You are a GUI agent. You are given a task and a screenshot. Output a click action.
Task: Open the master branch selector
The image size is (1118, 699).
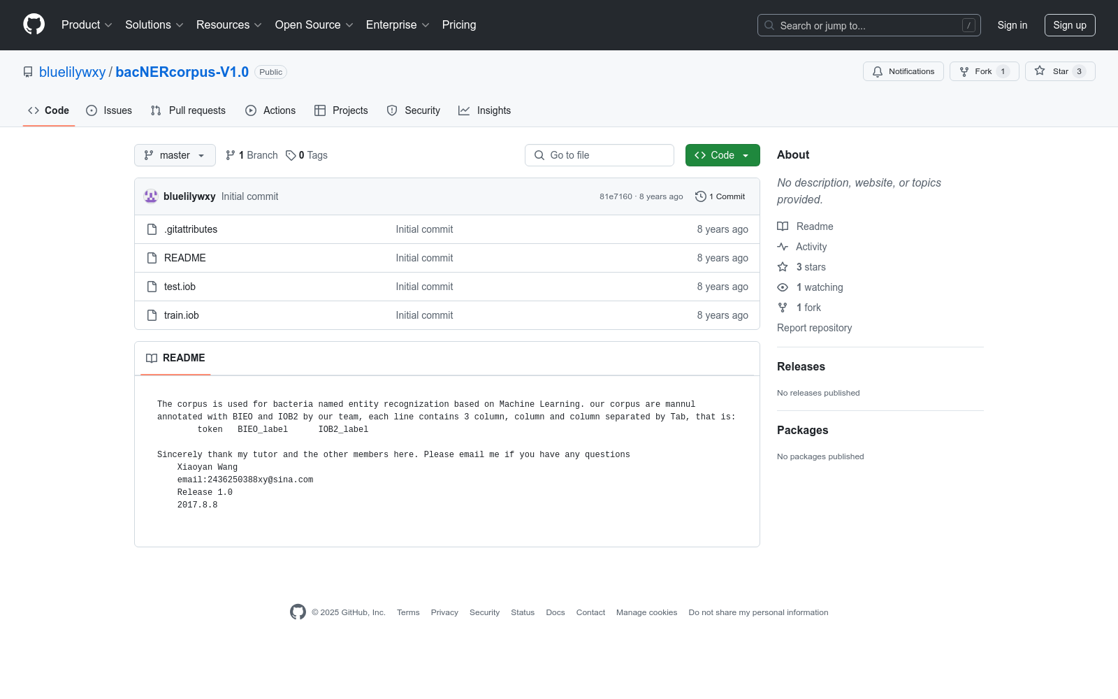coord(175,155)
